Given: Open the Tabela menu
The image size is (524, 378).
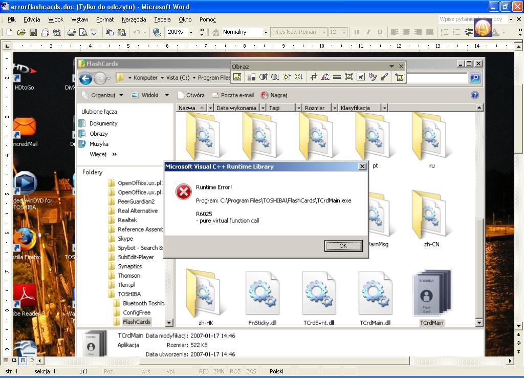Looking at the screenshot, I should pos(162,19).
